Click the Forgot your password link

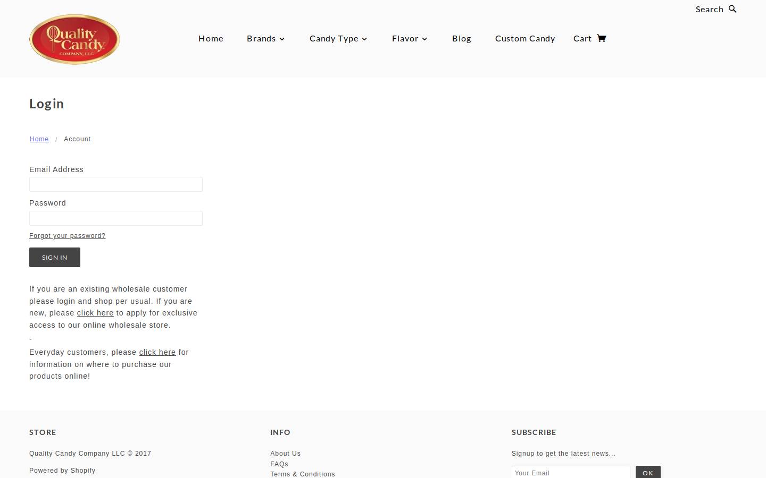[x=67, y=236]
